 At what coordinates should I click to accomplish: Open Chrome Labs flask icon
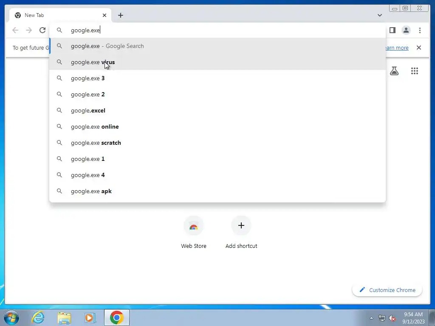click(394, 71)
